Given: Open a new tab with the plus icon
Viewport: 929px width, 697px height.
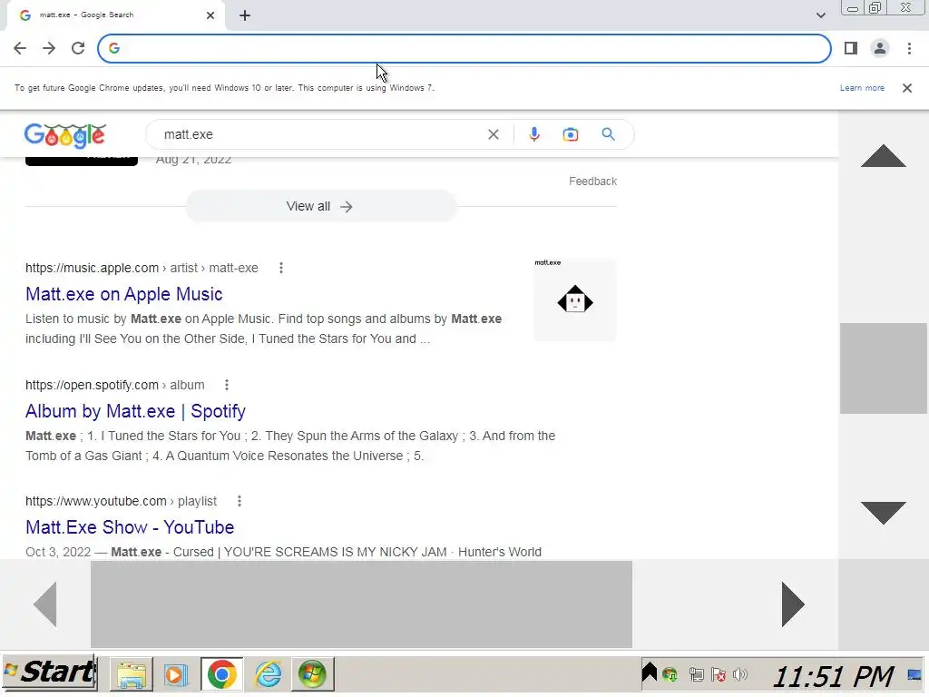Looking at the screenshot, I should click(245, 15).
